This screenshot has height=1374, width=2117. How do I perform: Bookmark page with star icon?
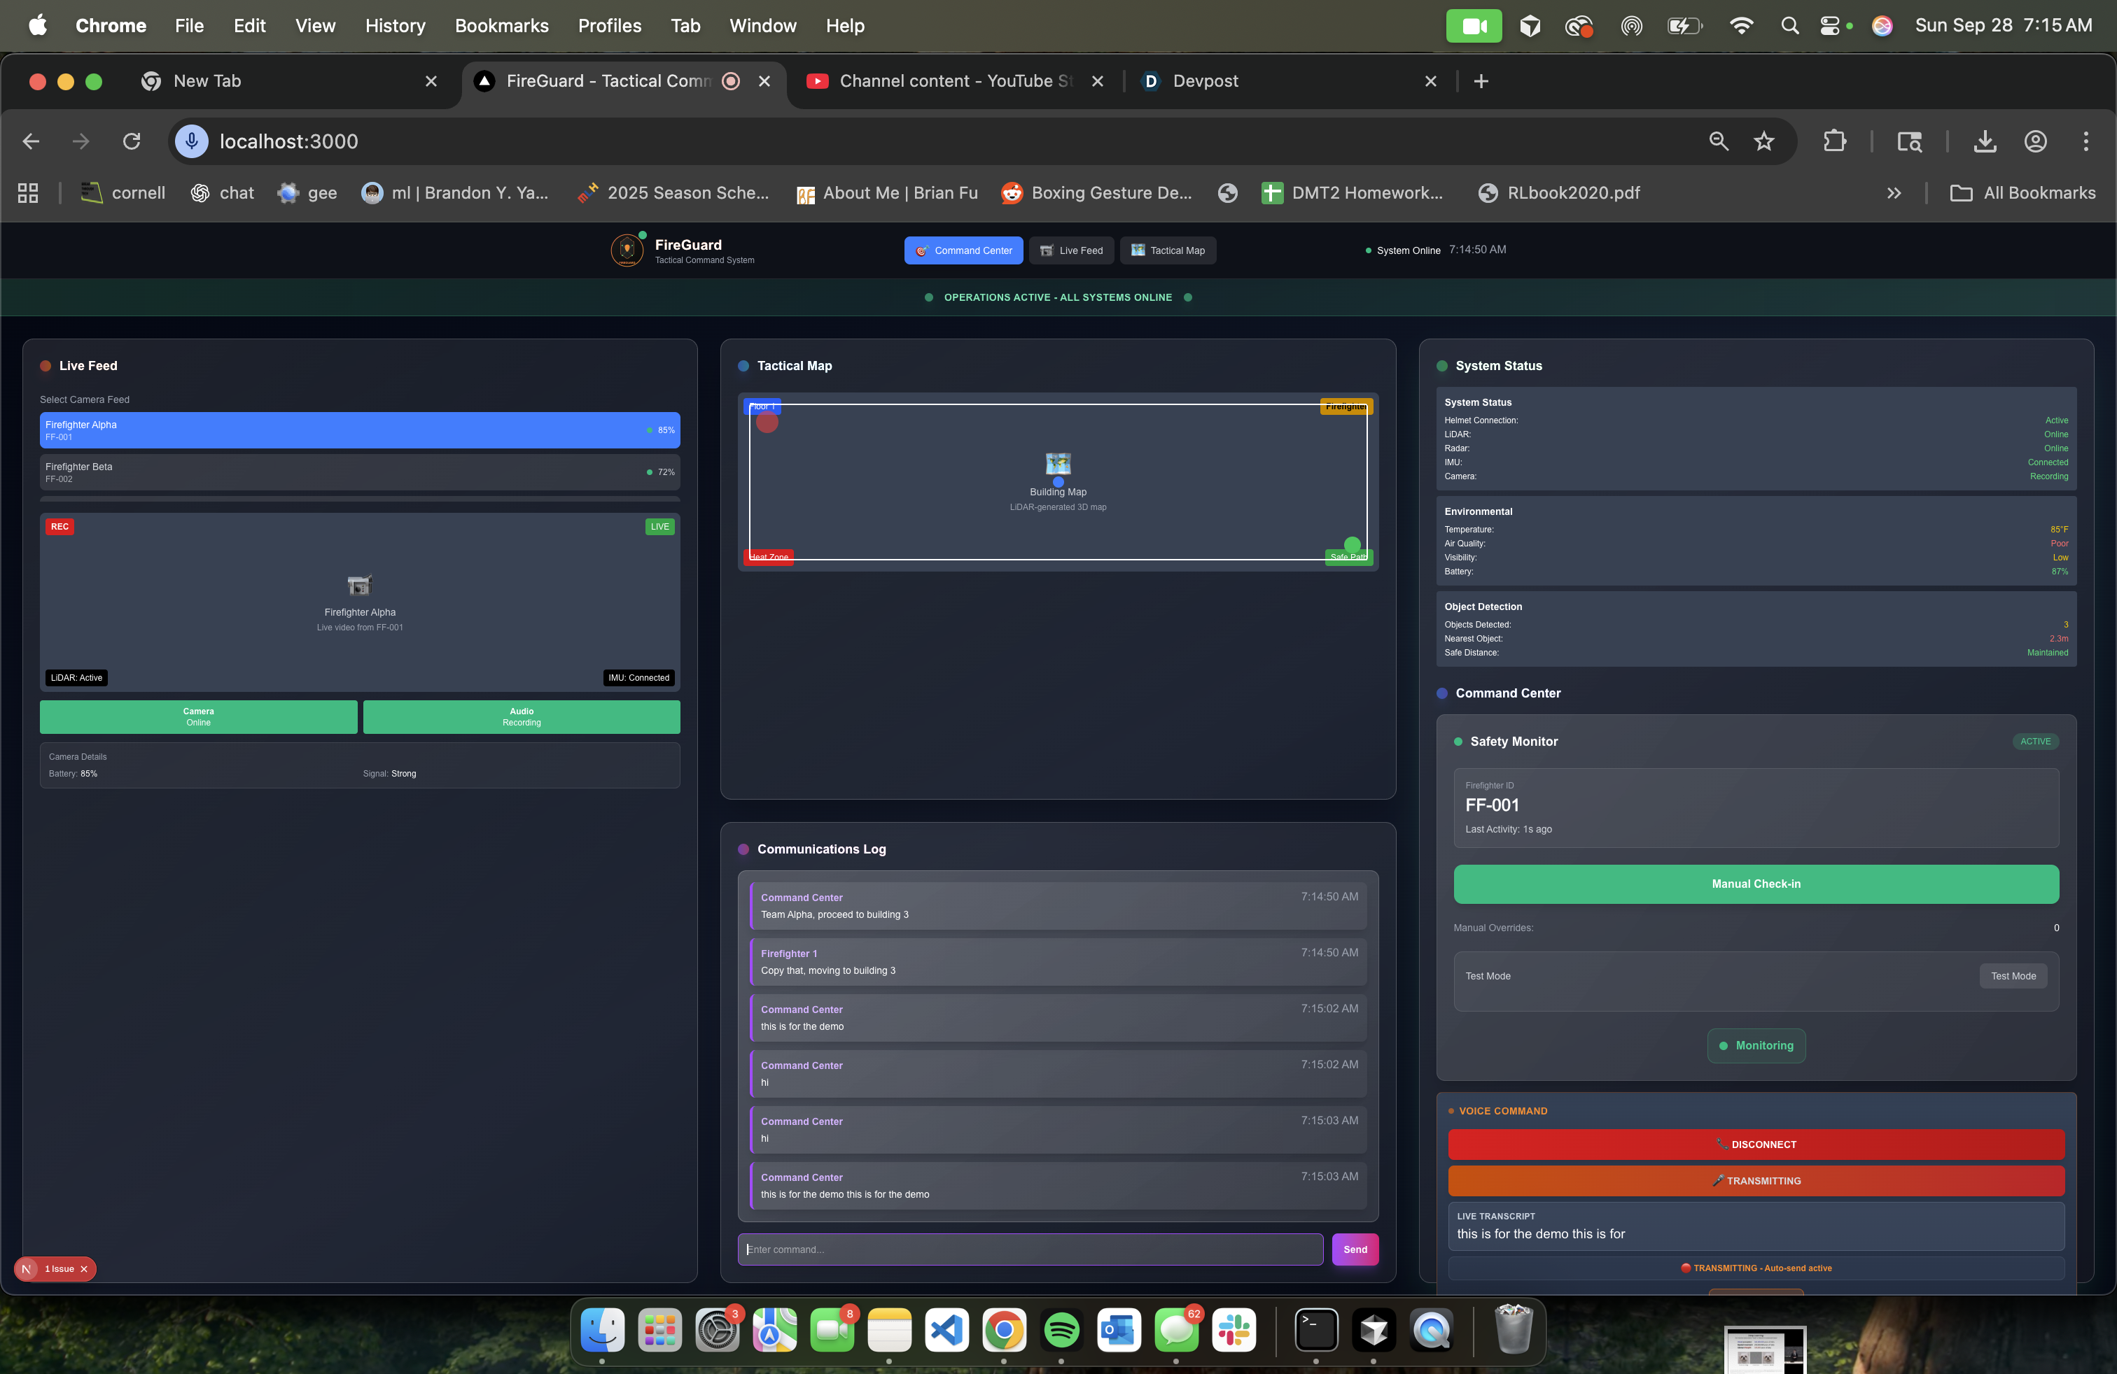tap(1764, 141)
